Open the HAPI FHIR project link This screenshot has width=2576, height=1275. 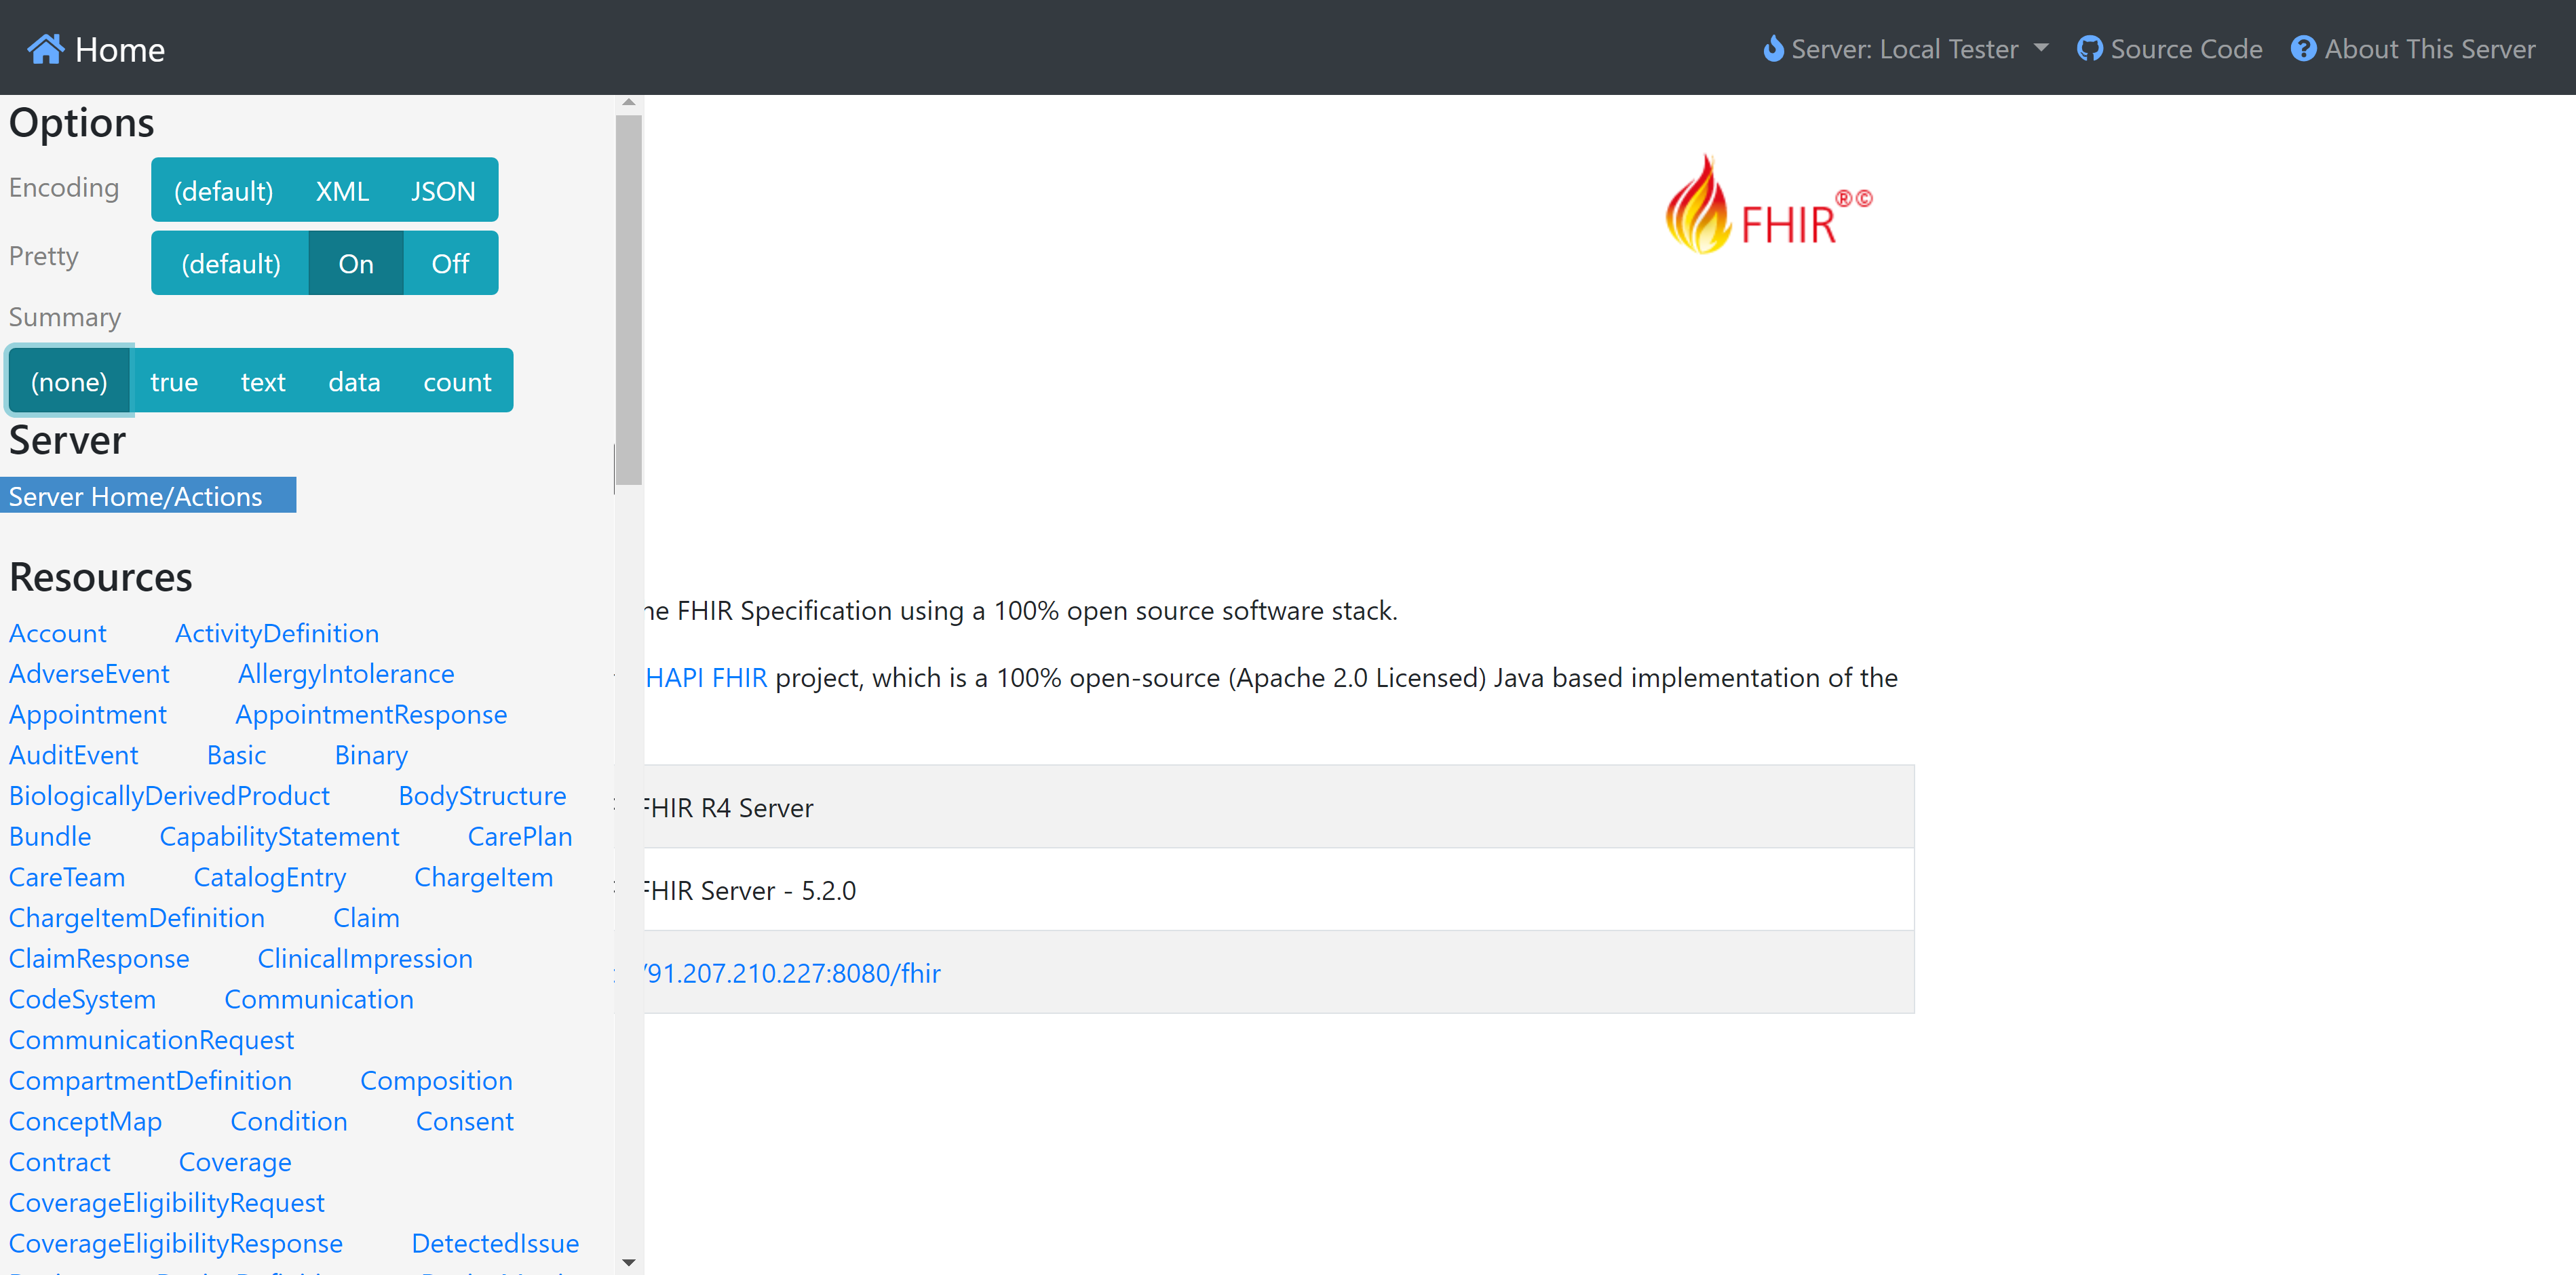[706, 677]
